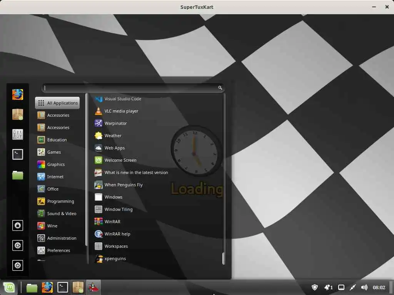
Task: Switch to SuperTuxKart taskbar item
Action: [93, 287]
